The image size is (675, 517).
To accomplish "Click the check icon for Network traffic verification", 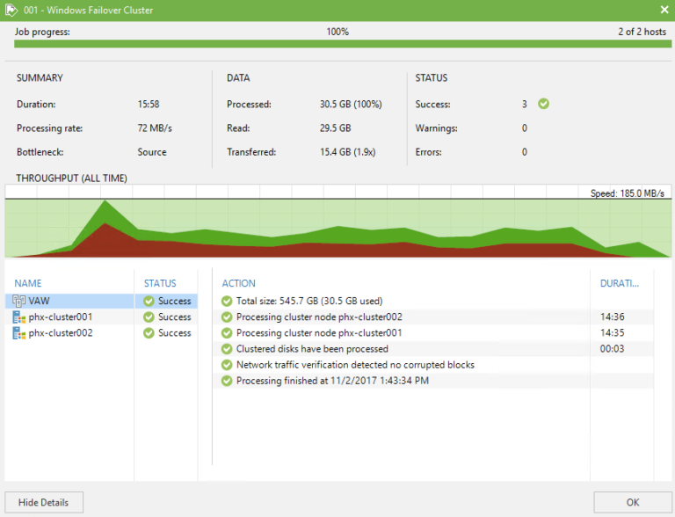I will pyautogui.click(x=227, y=365).
